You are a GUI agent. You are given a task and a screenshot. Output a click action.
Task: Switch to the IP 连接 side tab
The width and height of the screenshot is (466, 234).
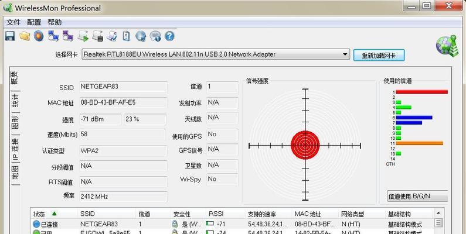15,150
